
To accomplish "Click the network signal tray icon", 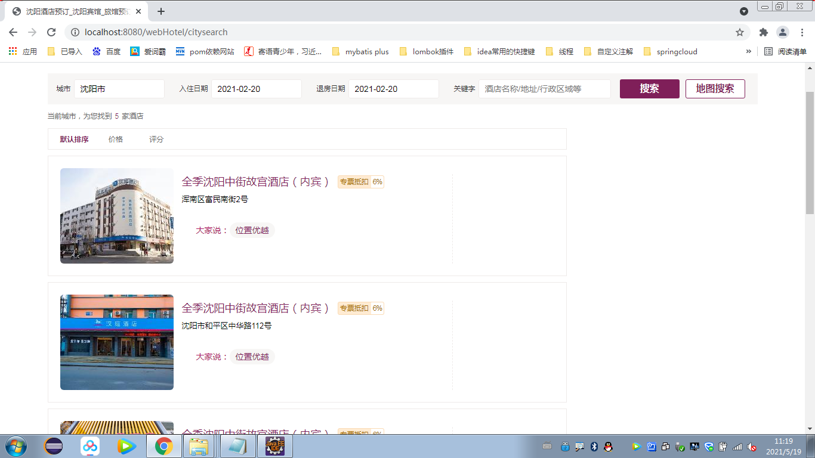I will pos(737,446).
